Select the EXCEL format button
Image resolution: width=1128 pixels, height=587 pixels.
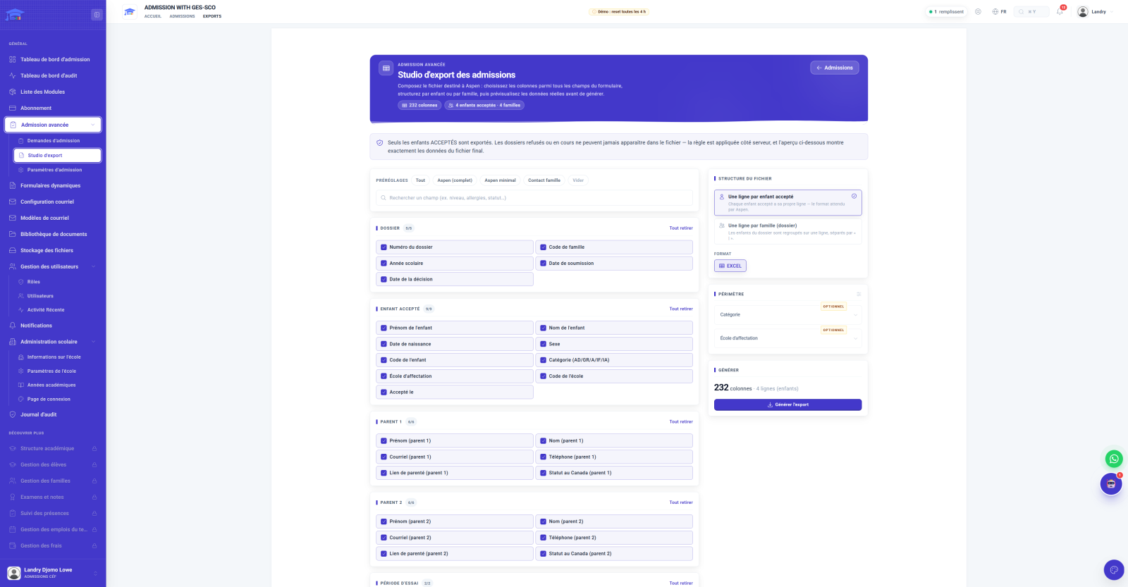[730, 266]
